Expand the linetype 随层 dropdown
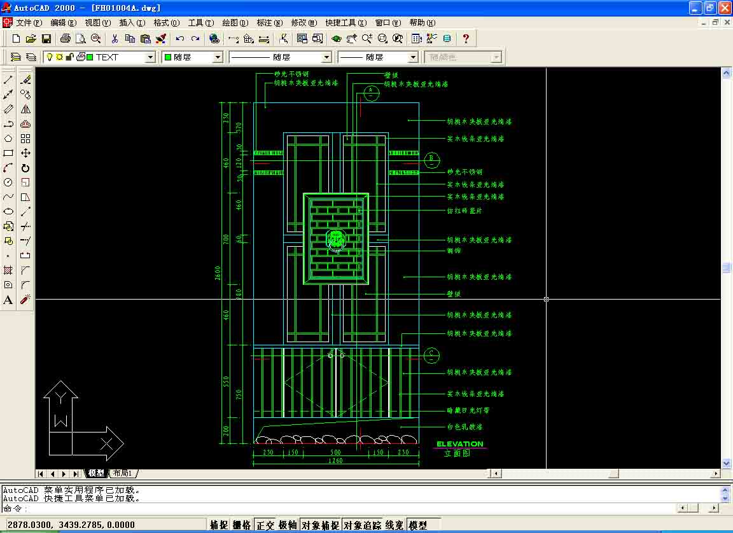The width and height of the screenshot is (733, 533). coord(327,57)
